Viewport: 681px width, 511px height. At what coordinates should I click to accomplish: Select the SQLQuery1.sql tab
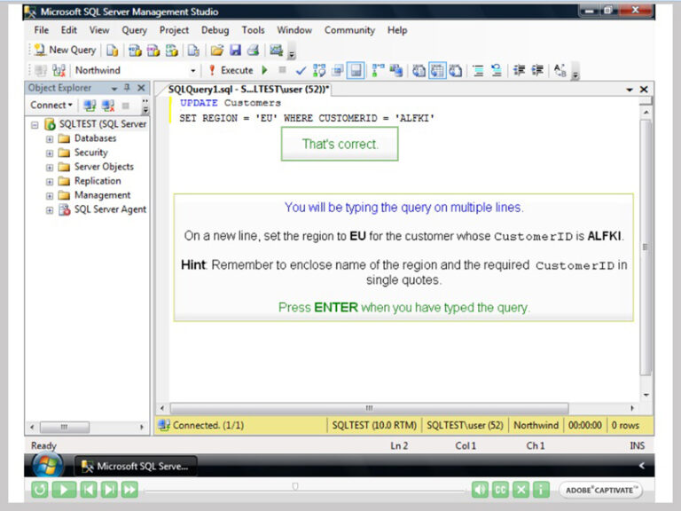[248, 90]
